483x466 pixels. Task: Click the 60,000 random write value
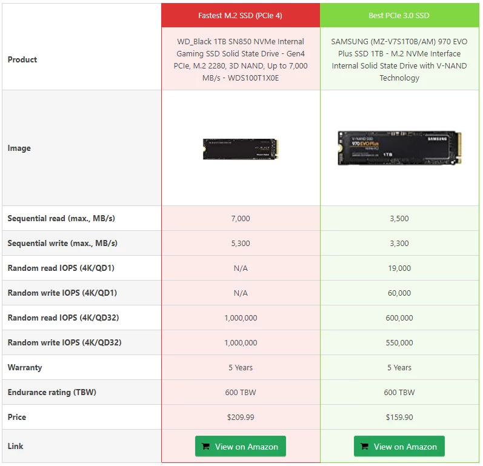399,293
